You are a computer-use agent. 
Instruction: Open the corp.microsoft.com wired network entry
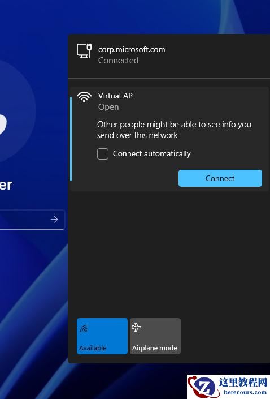169,55
